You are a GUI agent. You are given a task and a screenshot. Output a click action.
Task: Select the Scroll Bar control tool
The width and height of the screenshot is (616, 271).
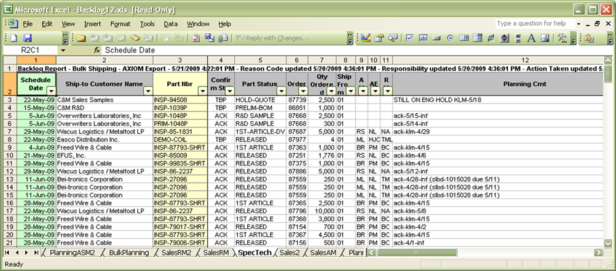[518, 38]
